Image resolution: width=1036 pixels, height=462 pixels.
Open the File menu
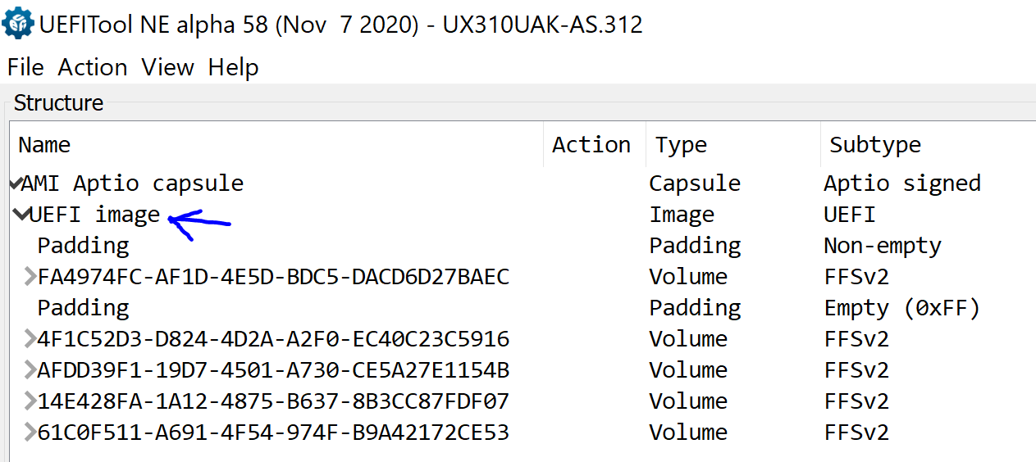[25, 67]
